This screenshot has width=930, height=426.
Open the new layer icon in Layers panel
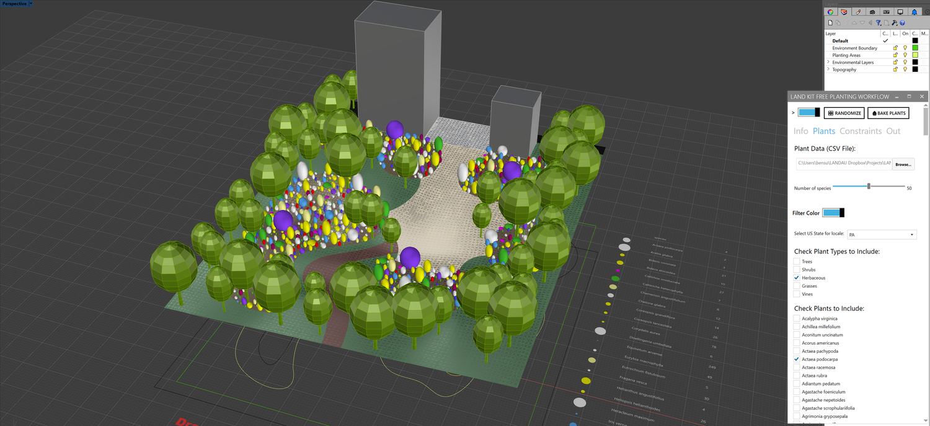(x=830, y=22)
